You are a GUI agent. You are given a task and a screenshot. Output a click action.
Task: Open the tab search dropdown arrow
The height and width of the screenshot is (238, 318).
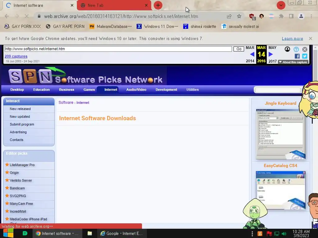(281, 5)
